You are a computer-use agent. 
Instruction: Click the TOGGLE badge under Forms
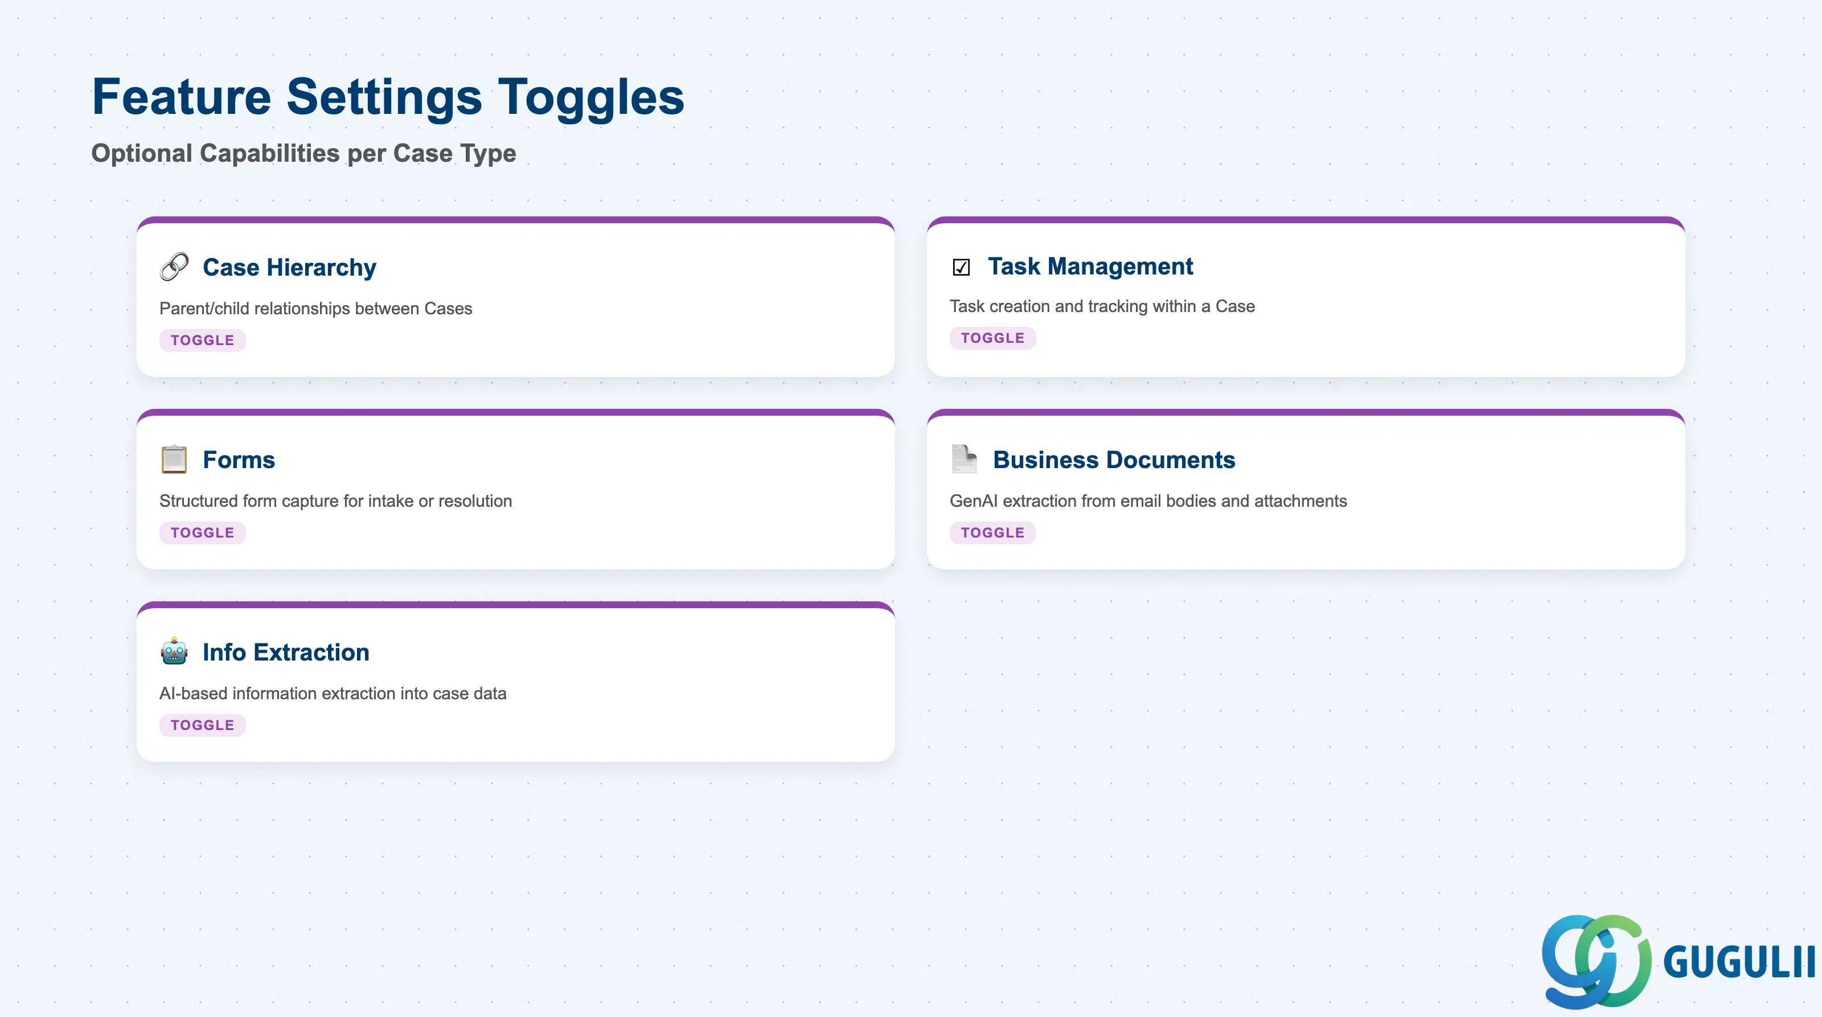coord(202,532)
